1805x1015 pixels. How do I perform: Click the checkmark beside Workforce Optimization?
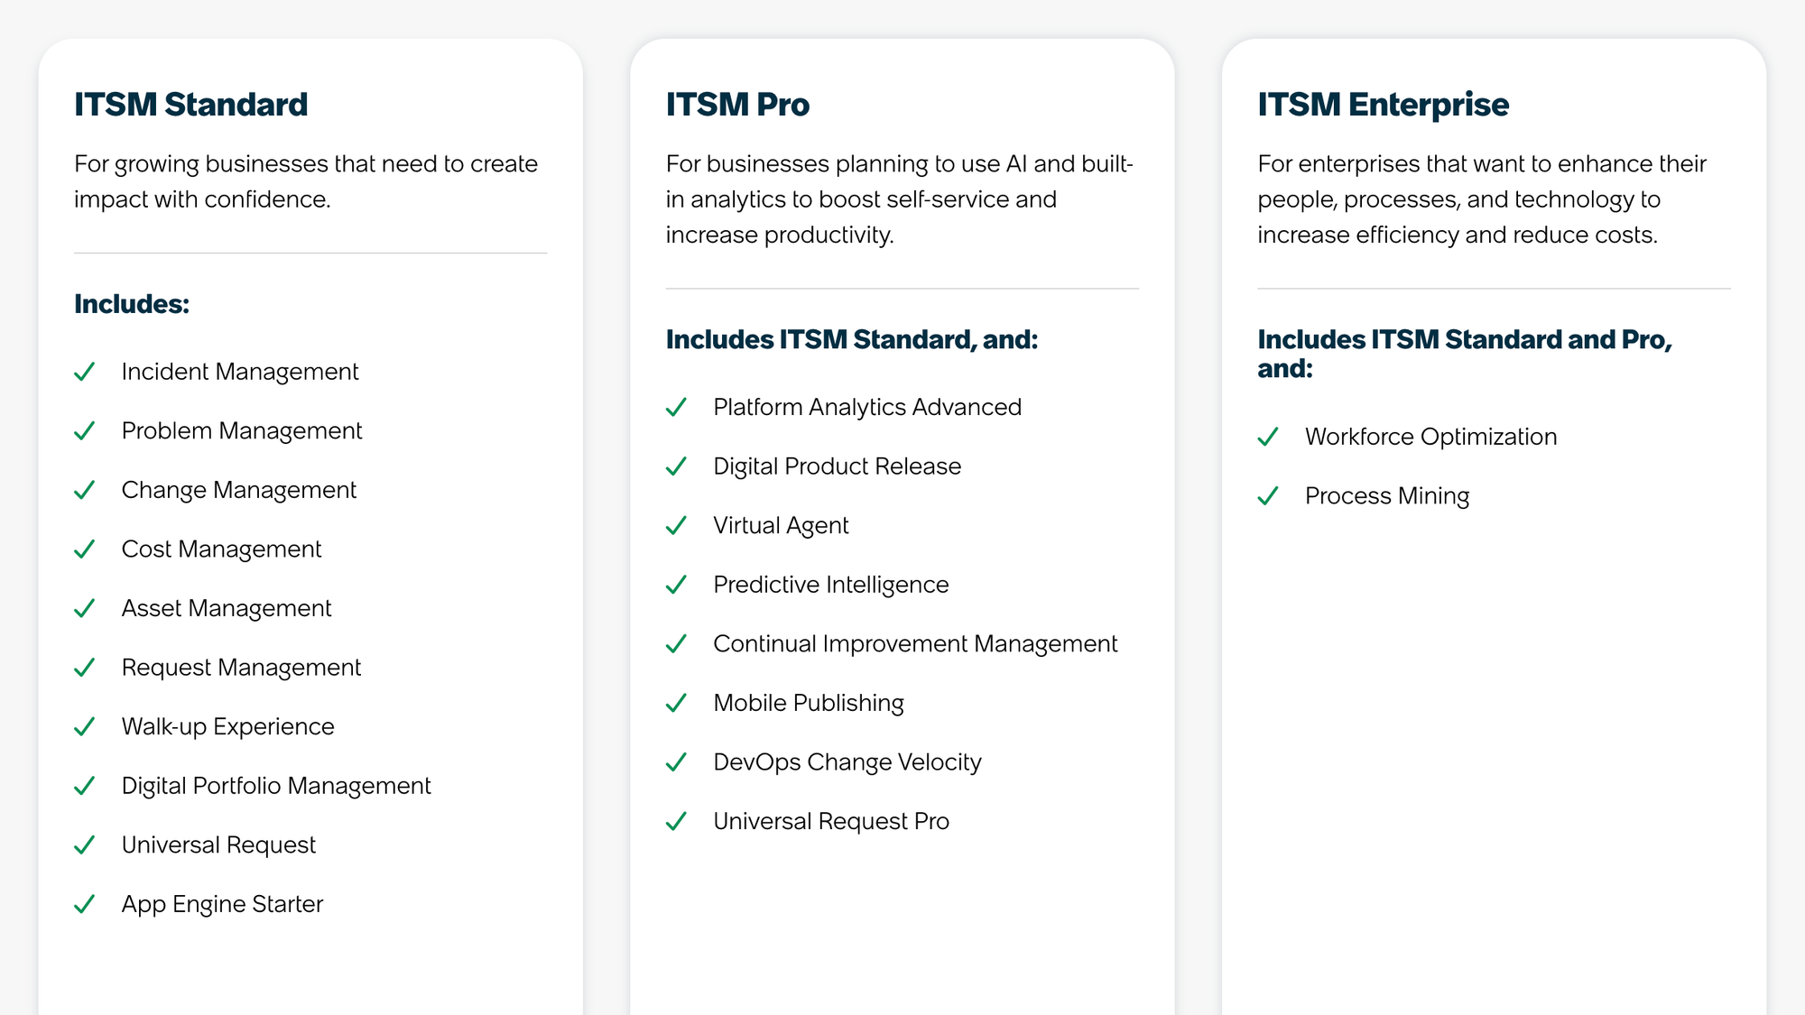[x=1269, y=437]
